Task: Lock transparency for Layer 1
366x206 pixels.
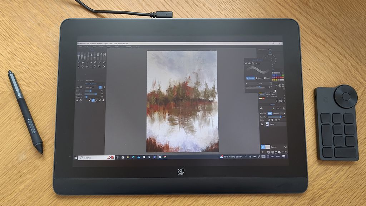Action: [272, 120]
